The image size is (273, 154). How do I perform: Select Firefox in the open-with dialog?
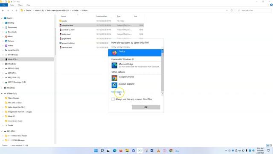[x=135, y=53]
